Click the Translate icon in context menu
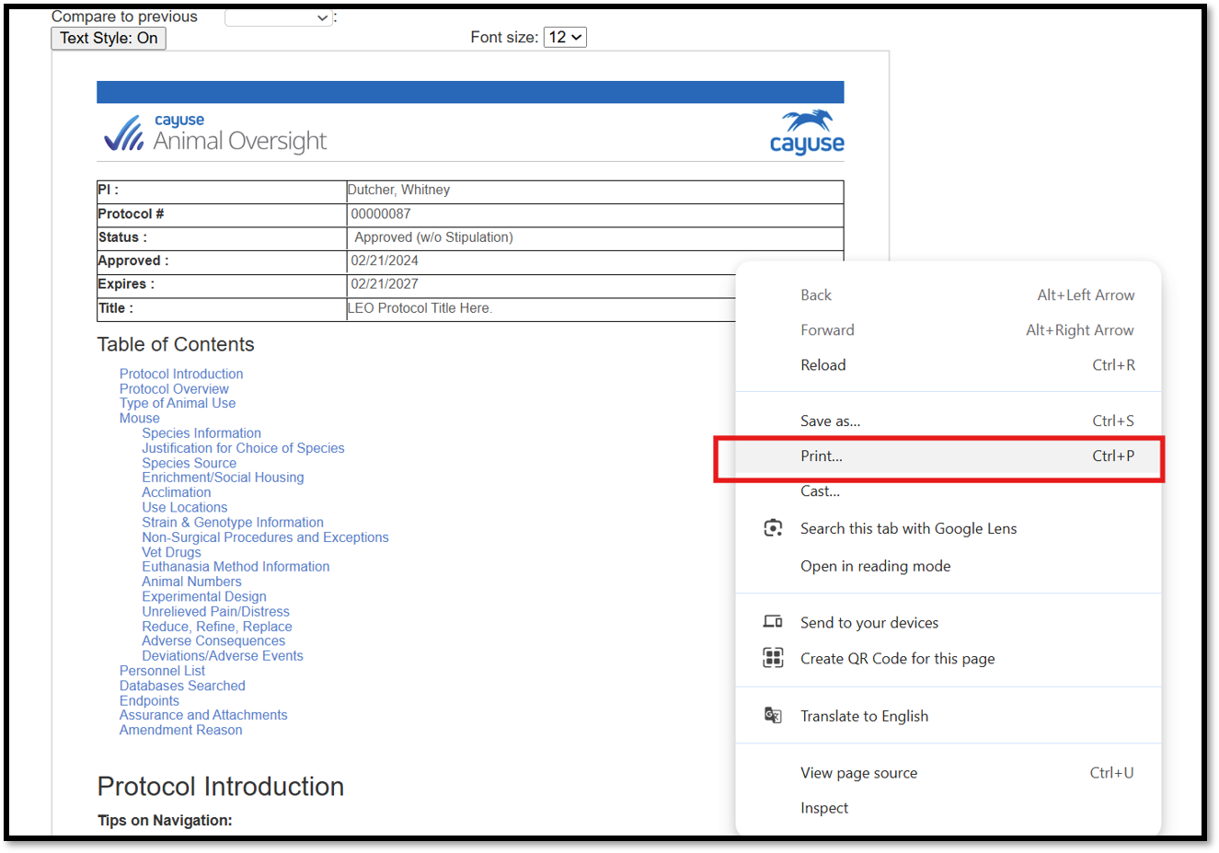This screenshot has height=853, width=1219. [x=774, y=715]
